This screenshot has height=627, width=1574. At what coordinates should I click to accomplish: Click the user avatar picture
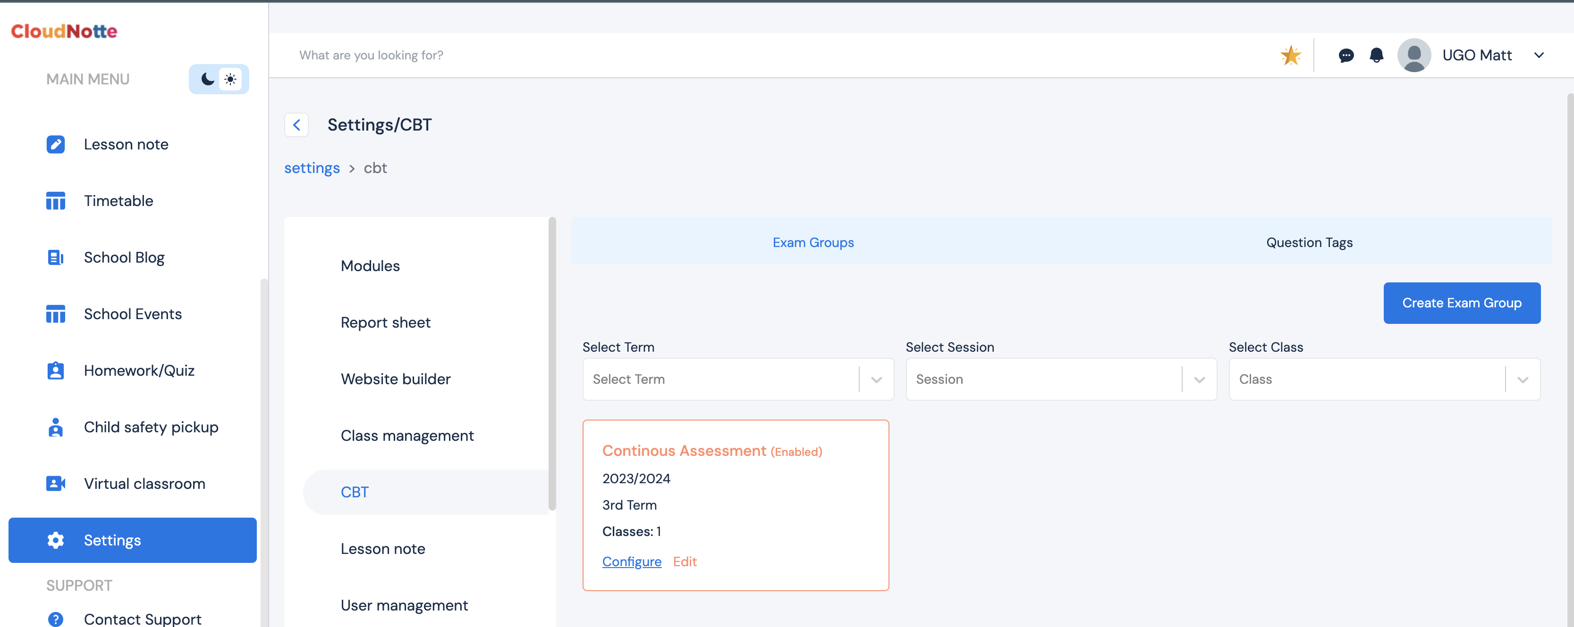click(1413, 56)
